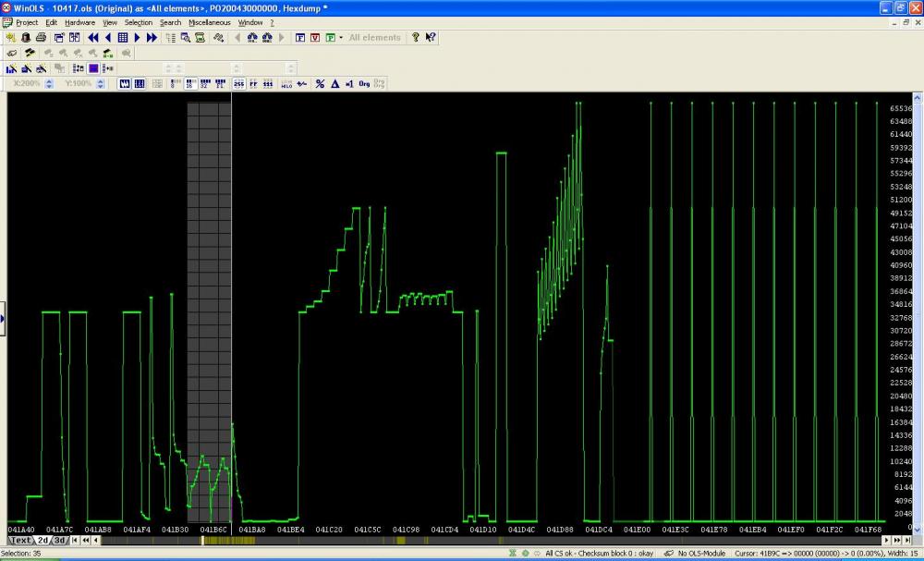Switch to the Text view tab

pyautogui.click(x=20, y=541)
